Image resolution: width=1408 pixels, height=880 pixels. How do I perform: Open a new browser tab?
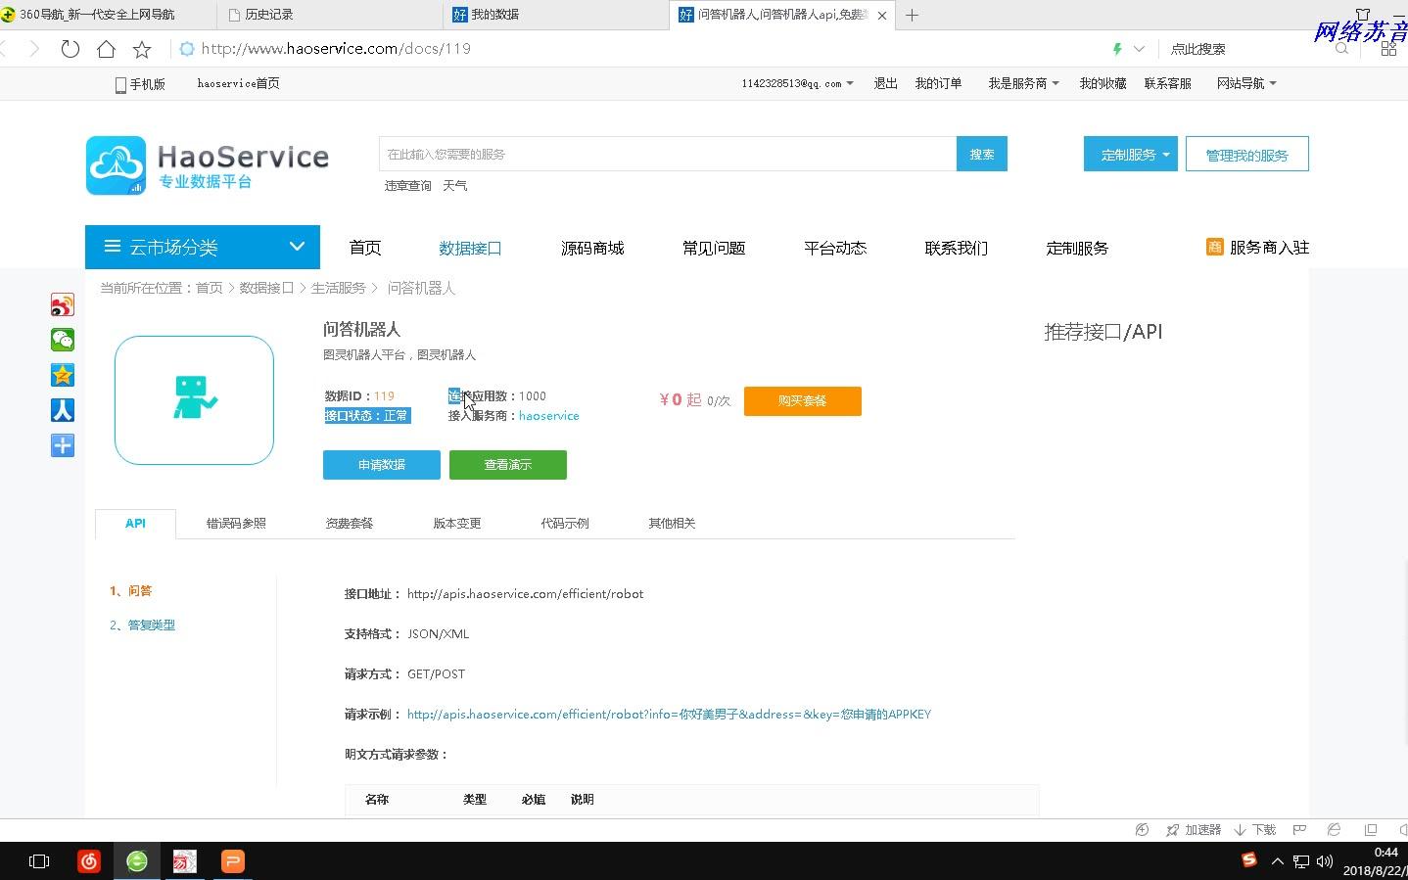912,15
